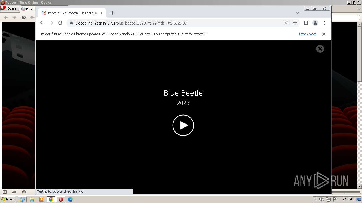This screenshot has height=203, width=362.
Task: Select the Popcorn Time - Watch Blue Beetle tab
Action: coord(72,13)
